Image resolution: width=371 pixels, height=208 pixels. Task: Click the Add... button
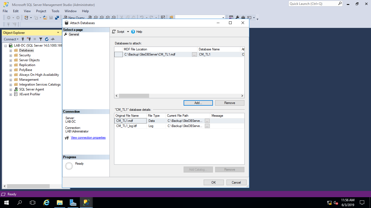tap(198, 103)
